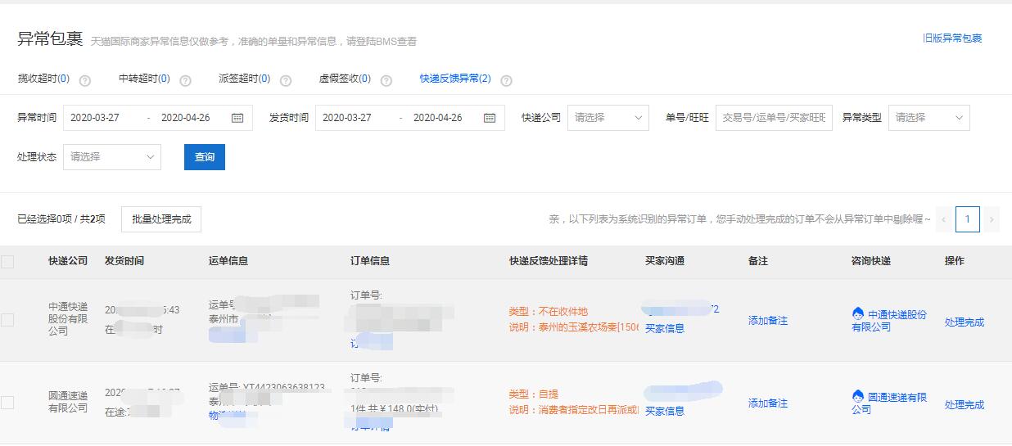Open 中通快递股份有限公司 consult link
The width and height of the screenshot is (1012, 446).
(889, 321)
